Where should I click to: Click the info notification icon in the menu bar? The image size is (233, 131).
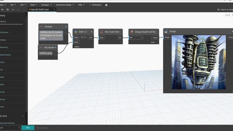(x=106, y=5)
